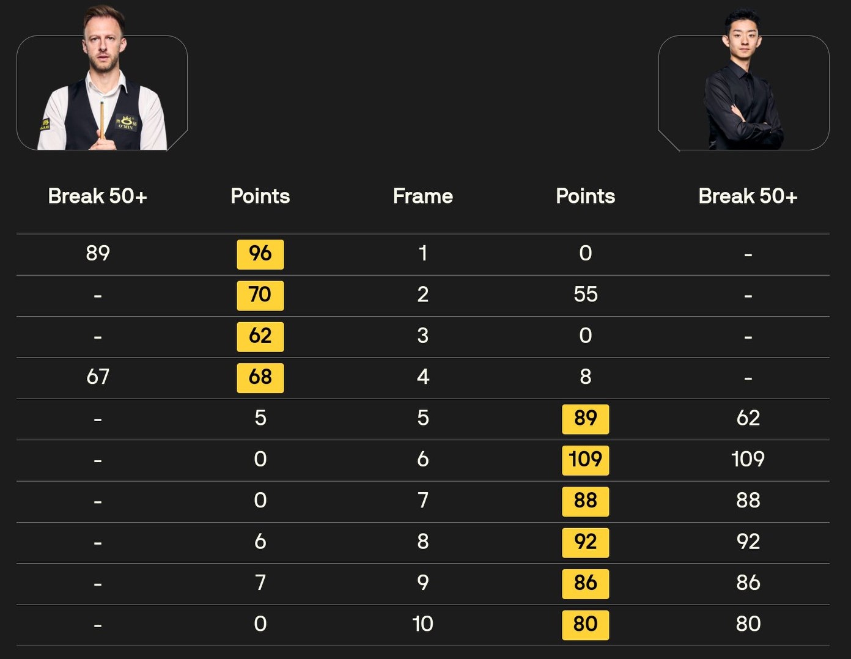Select the left Break 50+ column header
The image size is (851, 659).
(x=98, y=196)
